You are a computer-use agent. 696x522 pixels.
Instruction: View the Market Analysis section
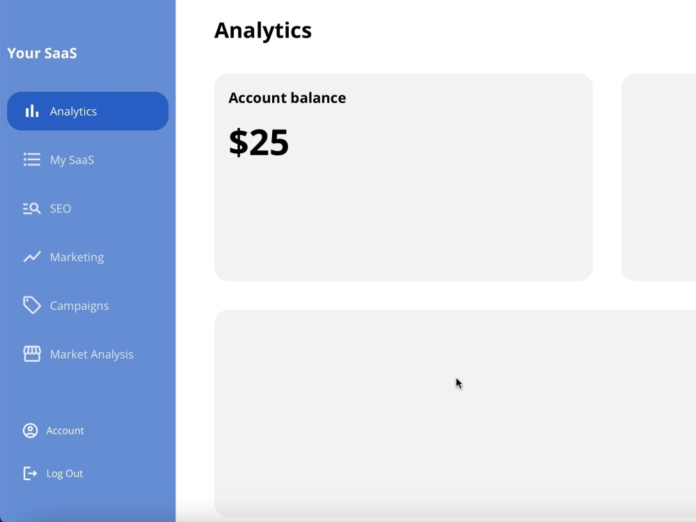91,354
